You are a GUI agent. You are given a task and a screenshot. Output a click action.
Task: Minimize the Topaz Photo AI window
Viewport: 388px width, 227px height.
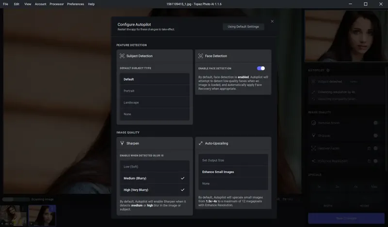pos(350,4)
